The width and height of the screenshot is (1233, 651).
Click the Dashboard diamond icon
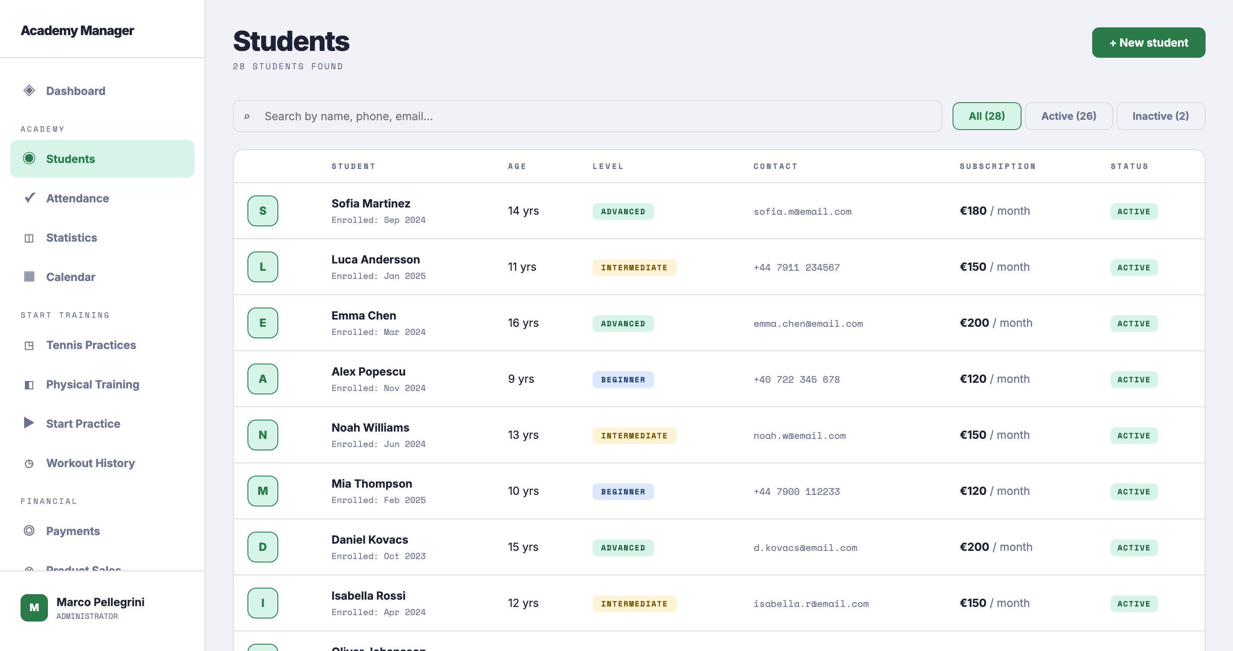click(x=29, y=91)
